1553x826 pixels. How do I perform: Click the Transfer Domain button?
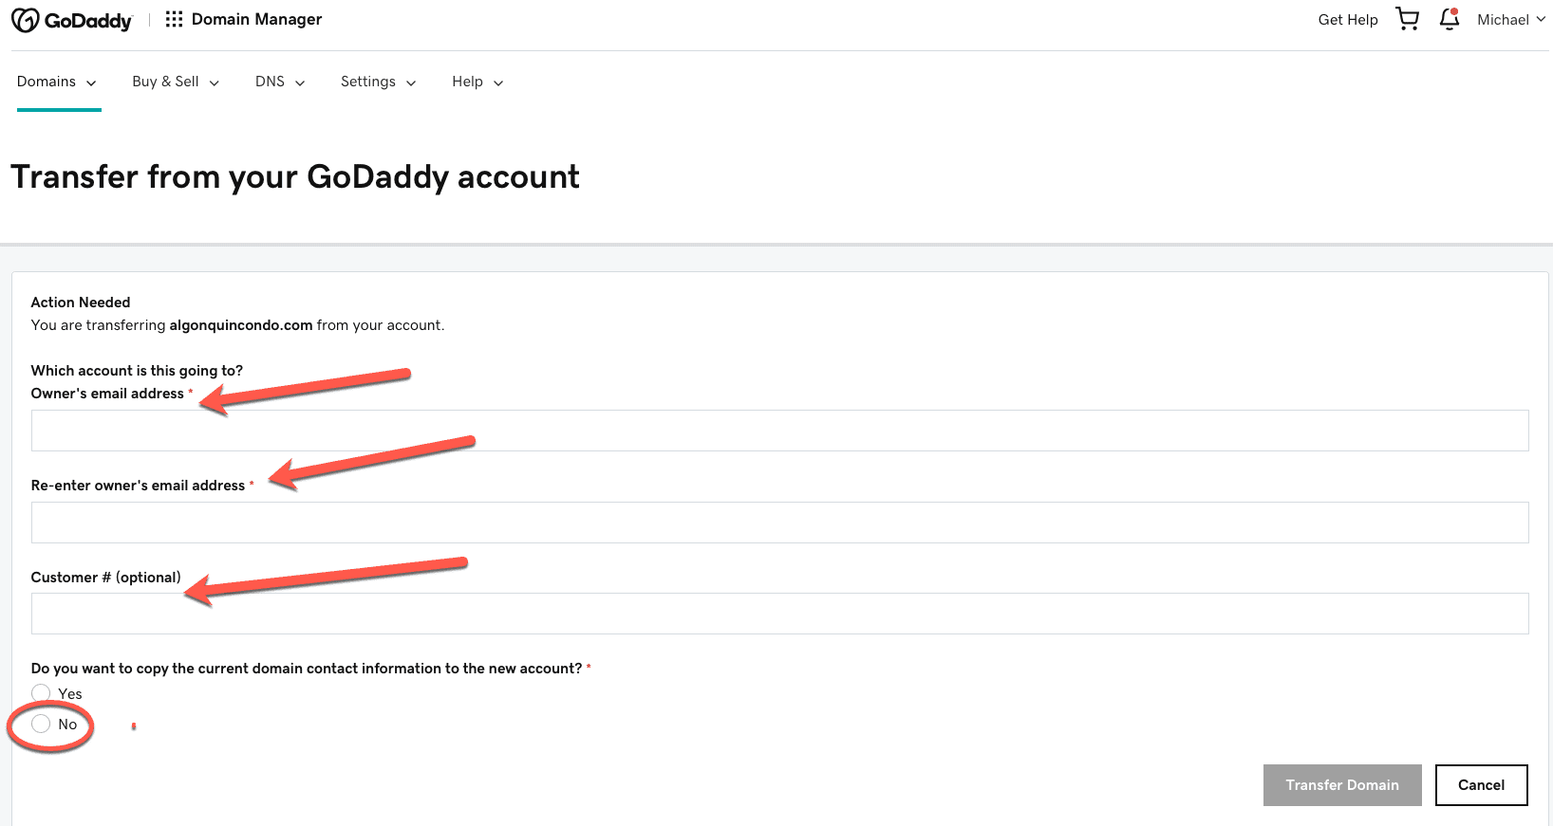[x=1341, y=785]
